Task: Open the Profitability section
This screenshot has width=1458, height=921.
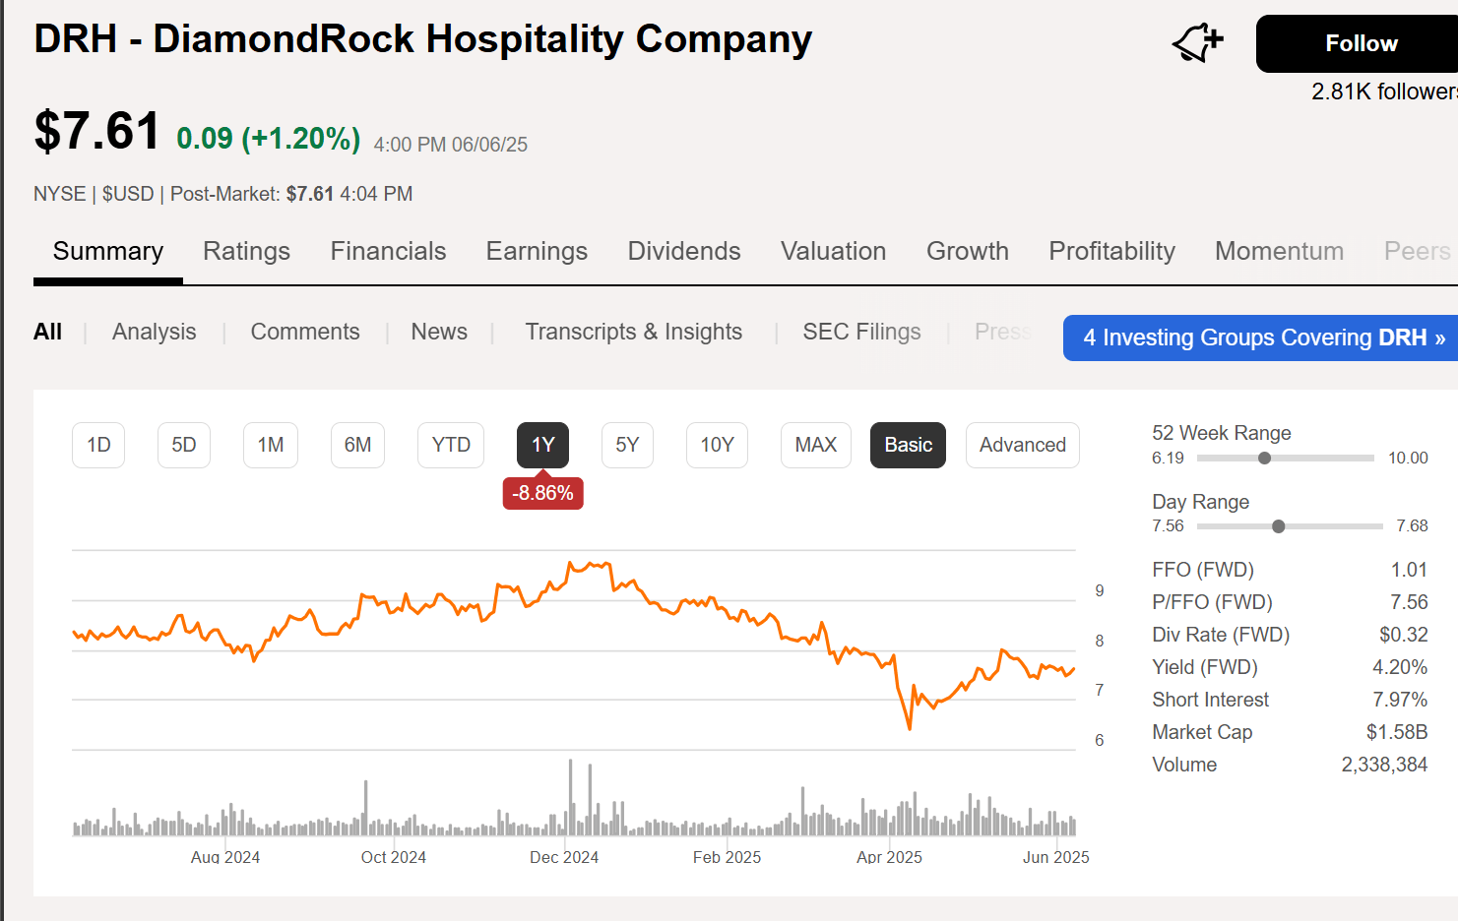Action: (1111, 251)
